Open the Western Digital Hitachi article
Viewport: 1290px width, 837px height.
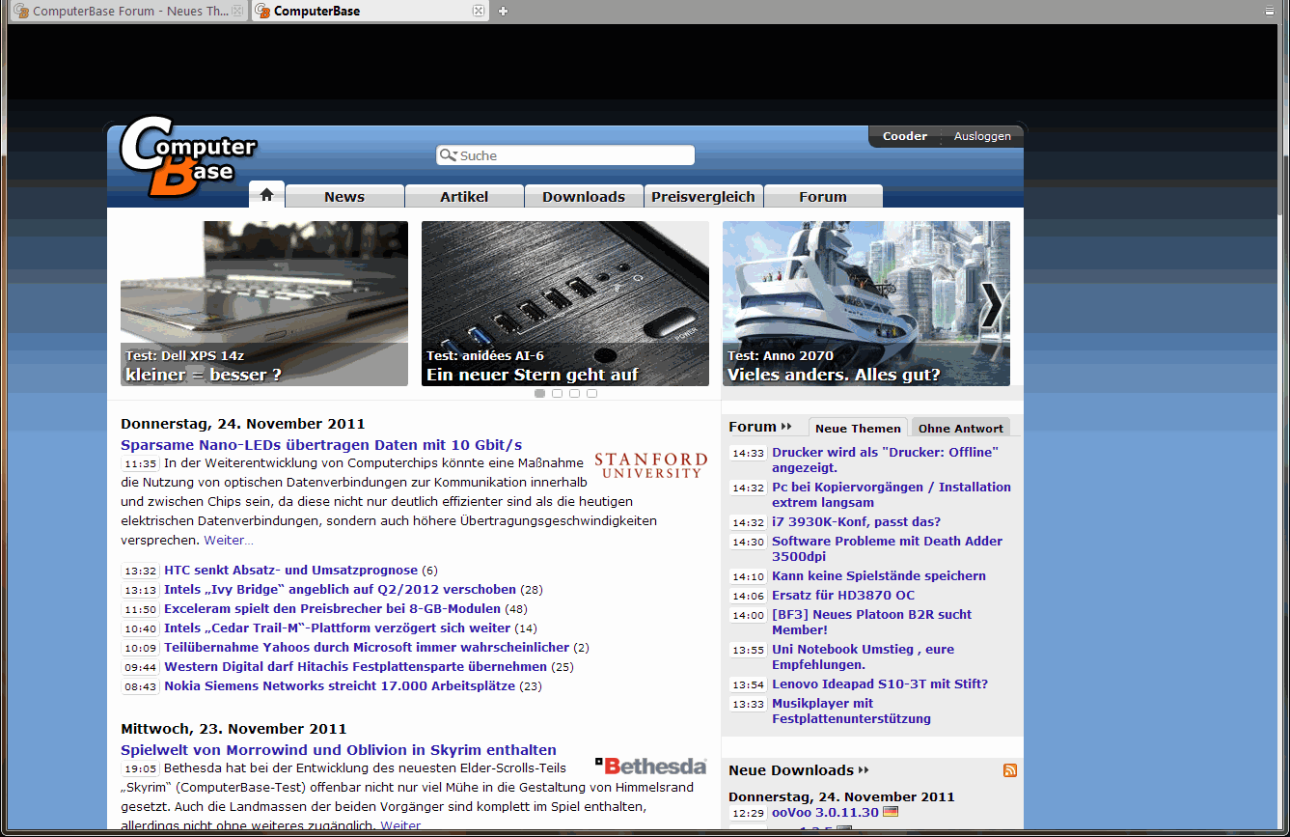click(x=356, y=667)
